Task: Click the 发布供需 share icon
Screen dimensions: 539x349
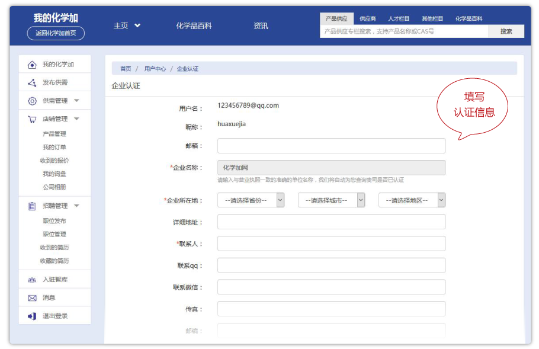Action: click(x=32, y=82)
